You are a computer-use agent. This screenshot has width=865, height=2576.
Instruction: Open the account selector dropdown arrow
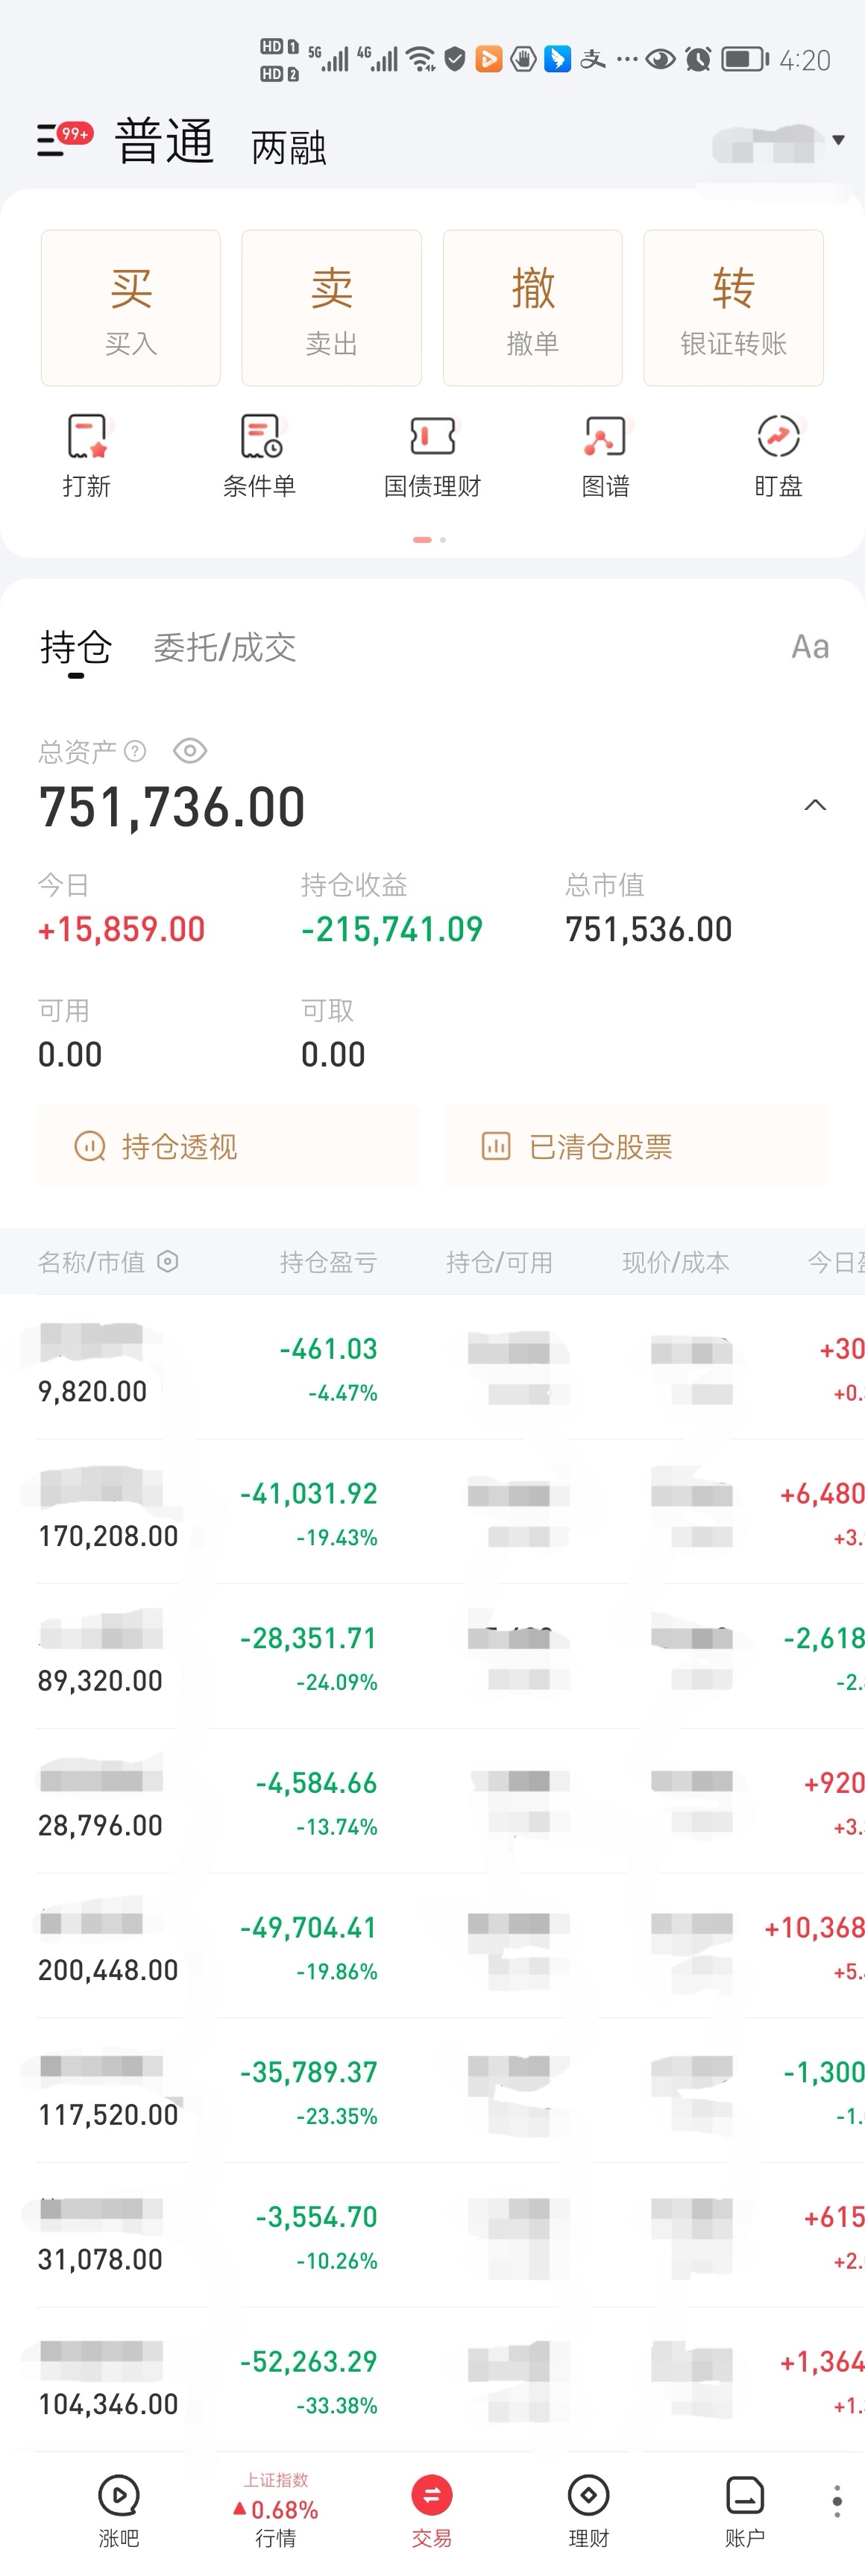click(838, 140)
